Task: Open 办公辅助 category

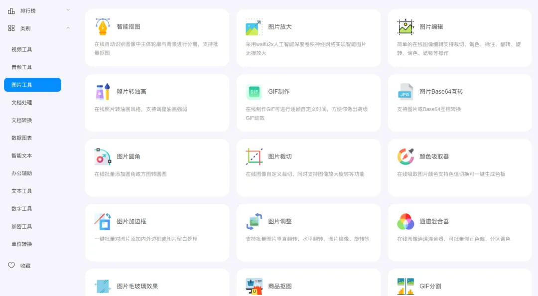Action: click(x=21, y=173)
